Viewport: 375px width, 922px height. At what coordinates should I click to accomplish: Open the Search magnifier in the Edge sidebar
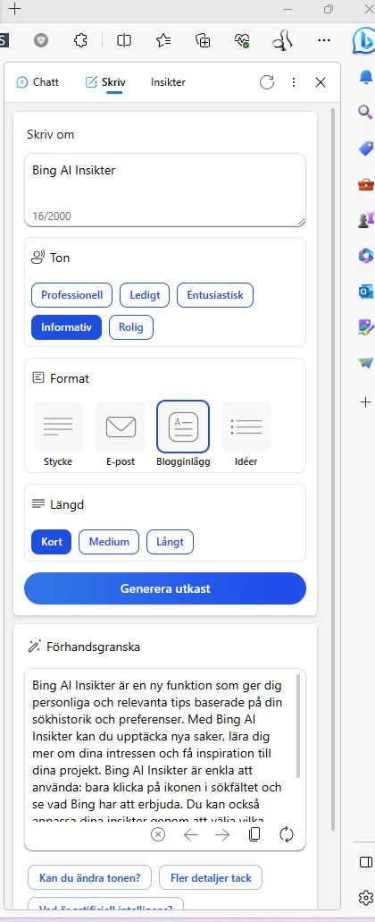(x=365, y=113)
